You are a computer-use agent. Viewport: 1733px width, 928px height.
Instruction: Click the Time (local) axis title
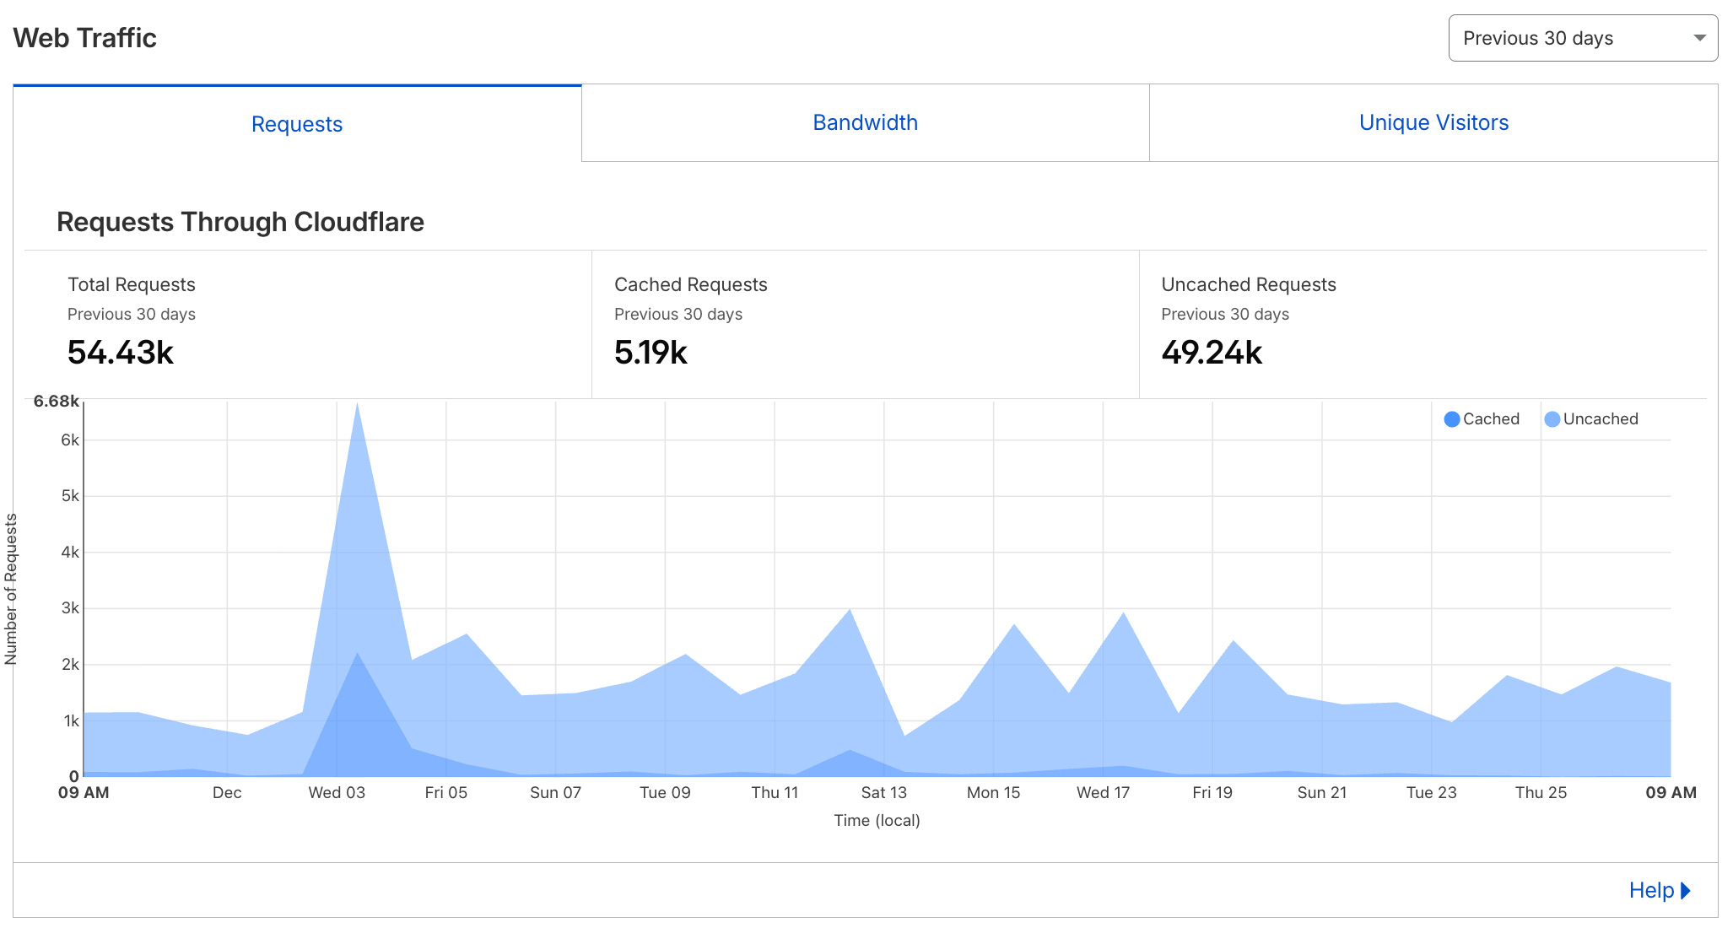pyautogui.click(x=877, y=820)
